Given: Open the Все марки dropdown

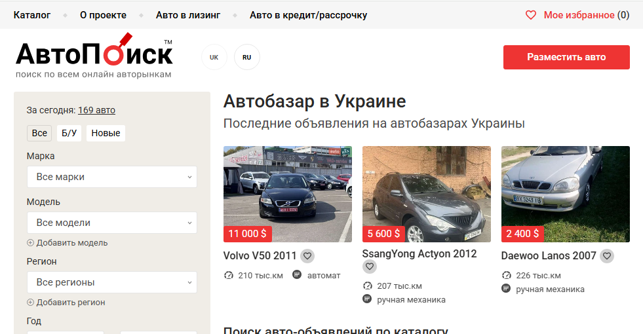Looking at the screenshot, I should pyautogui.click(x=112, y=177).
